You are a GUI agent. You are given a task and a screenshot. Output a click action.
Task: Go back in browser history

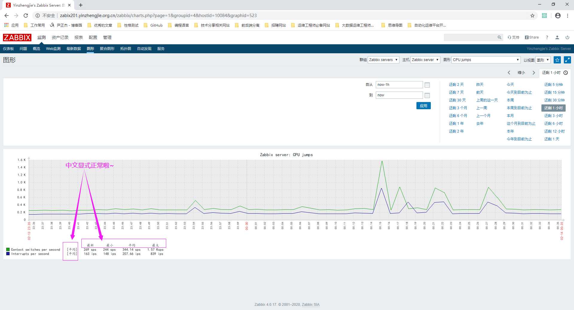click(7, 16)
